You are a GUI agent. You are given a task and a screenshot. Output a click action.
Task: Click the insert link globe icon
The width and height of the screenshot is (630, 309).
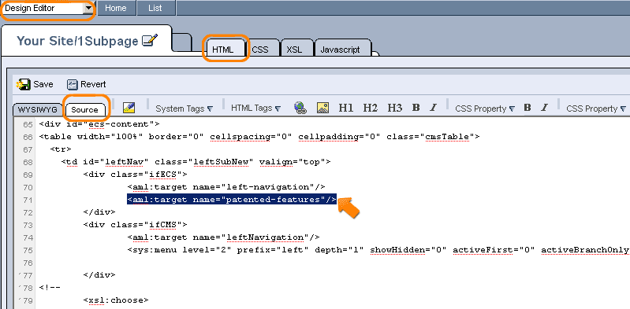(x=300, y=108)
